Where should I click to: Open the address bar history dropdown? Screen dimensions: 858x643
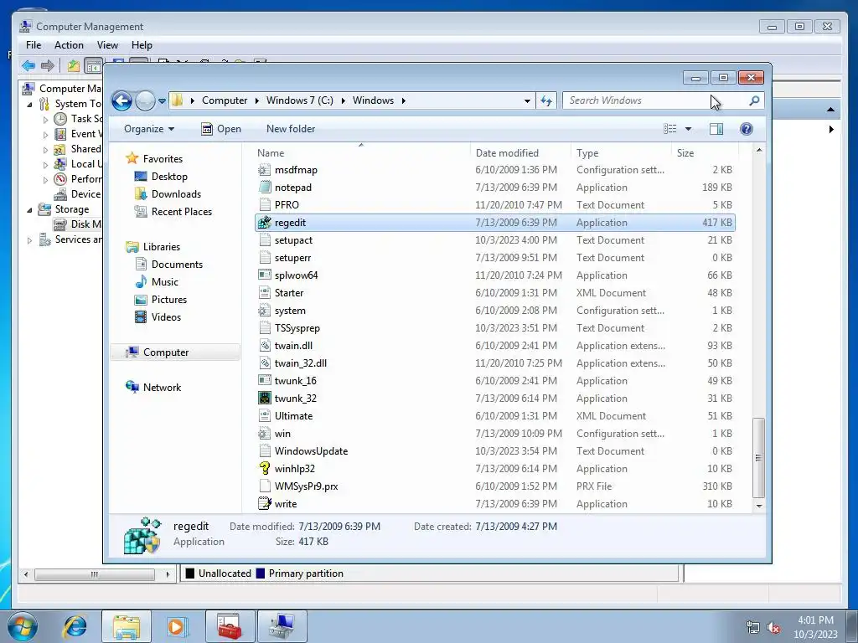click(527, 100)
